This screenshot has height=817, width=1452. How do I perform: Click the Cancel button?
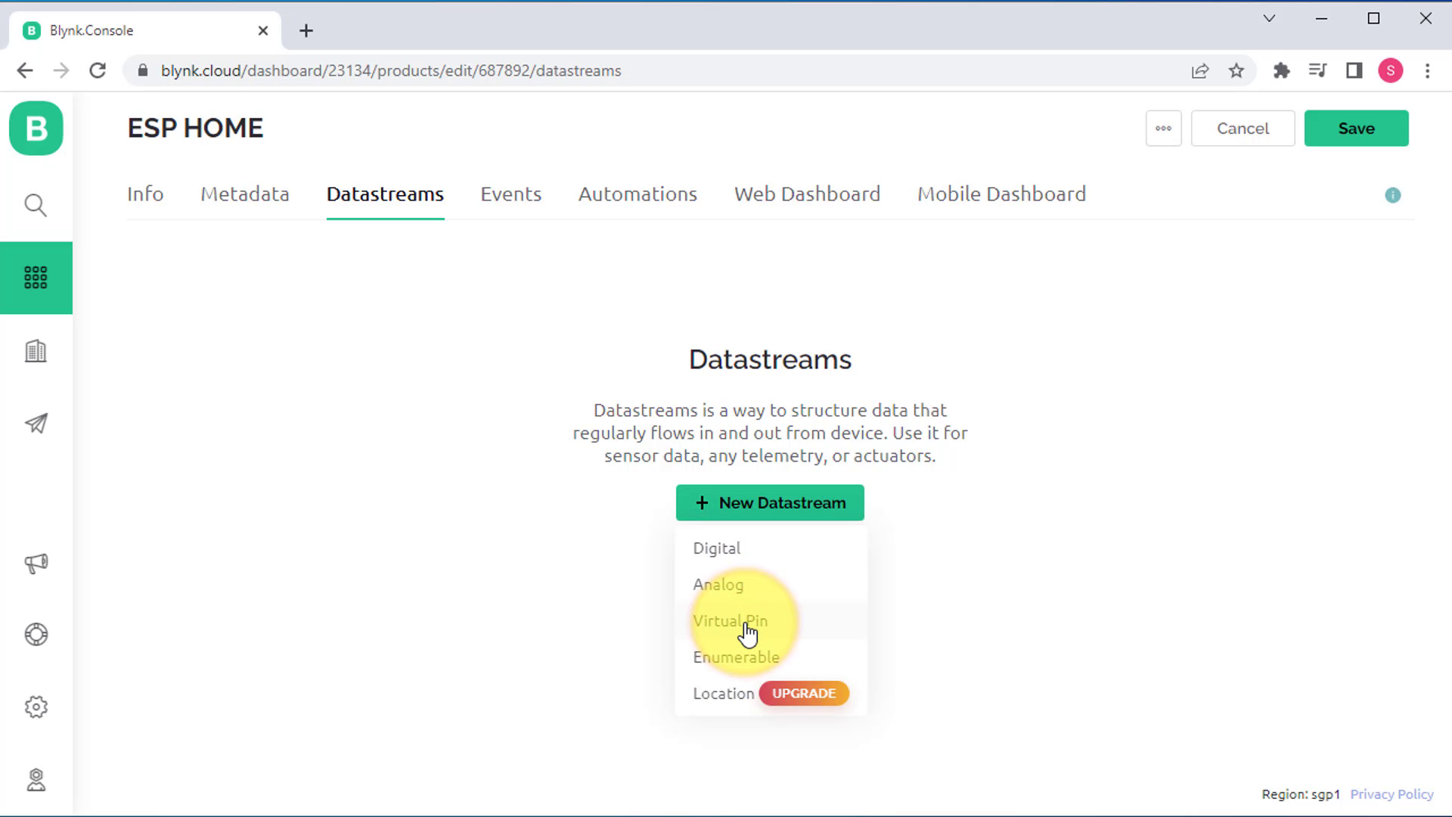(x=1243, y=129)
